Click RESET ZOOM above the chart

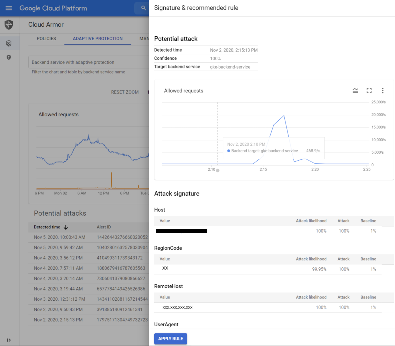tap(125, 92)
